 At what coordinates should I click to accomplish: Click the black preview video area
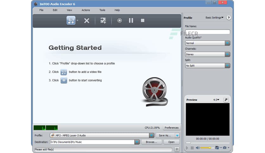[208, 119]
